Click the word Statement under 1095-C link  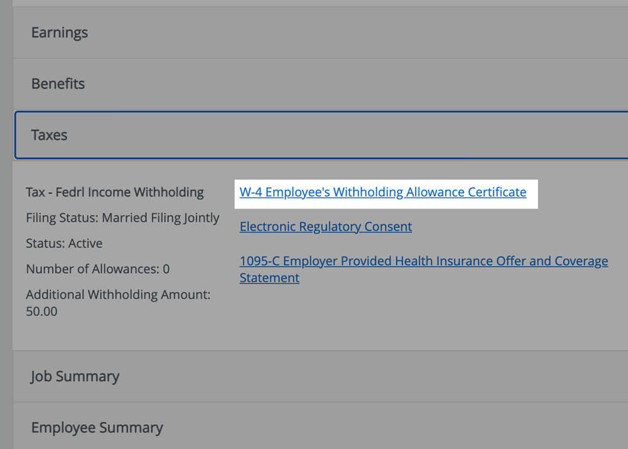(269, 278)
